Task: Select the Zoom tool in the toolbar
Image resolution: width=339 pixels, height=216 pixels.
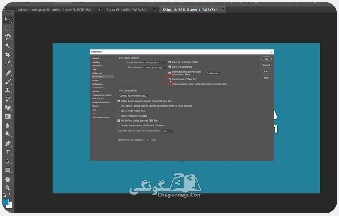Action: click(8, 188)
